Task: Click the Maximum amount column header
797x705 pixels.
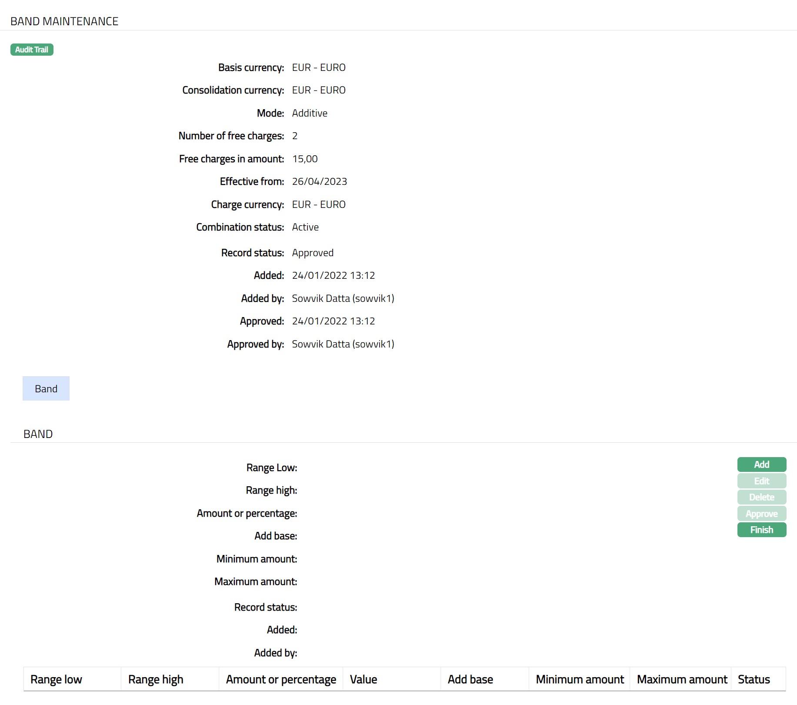Action: pos(682,679)
